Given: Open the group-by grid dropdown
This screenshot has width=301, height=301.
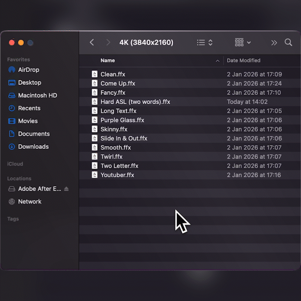Looking at the screenshot, I should tap(242, 43).
